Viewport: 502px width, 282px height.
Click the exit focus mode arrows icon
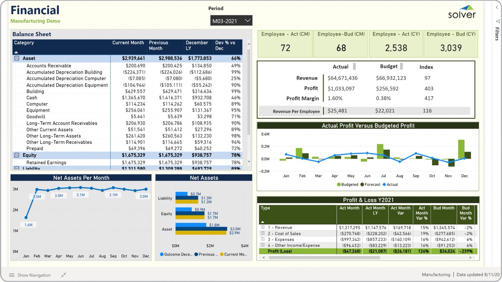tap(64, 275)
